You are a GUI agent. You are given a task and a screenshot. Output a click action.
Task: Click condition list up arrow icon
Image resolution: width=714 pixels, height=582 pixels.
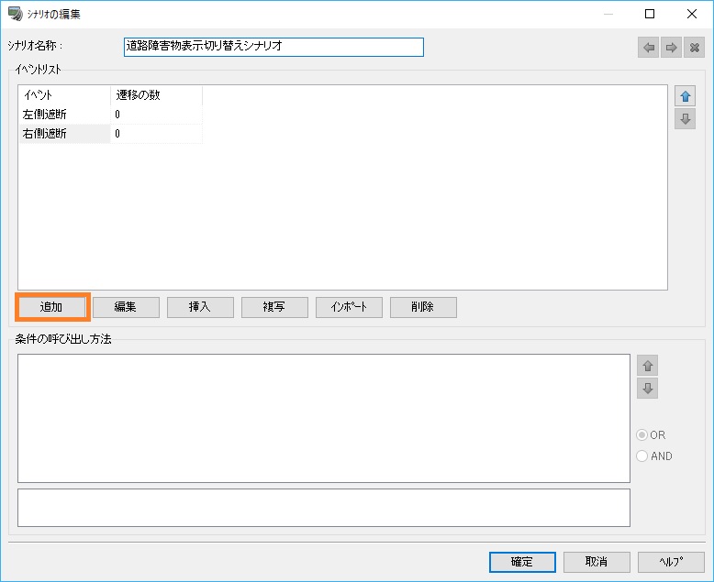[x=648, y=366]
